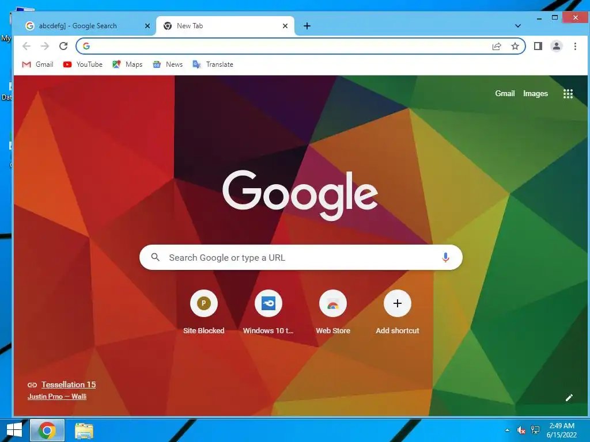Open the profile avatar icon
Image resolution: width=590 pixels, height=442 pixels.
pyautogui.click(x=557, y=46)
